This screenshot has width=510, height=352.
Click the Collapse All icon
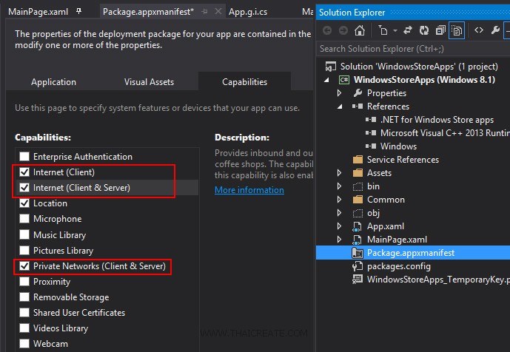click(x=441, y=30)
